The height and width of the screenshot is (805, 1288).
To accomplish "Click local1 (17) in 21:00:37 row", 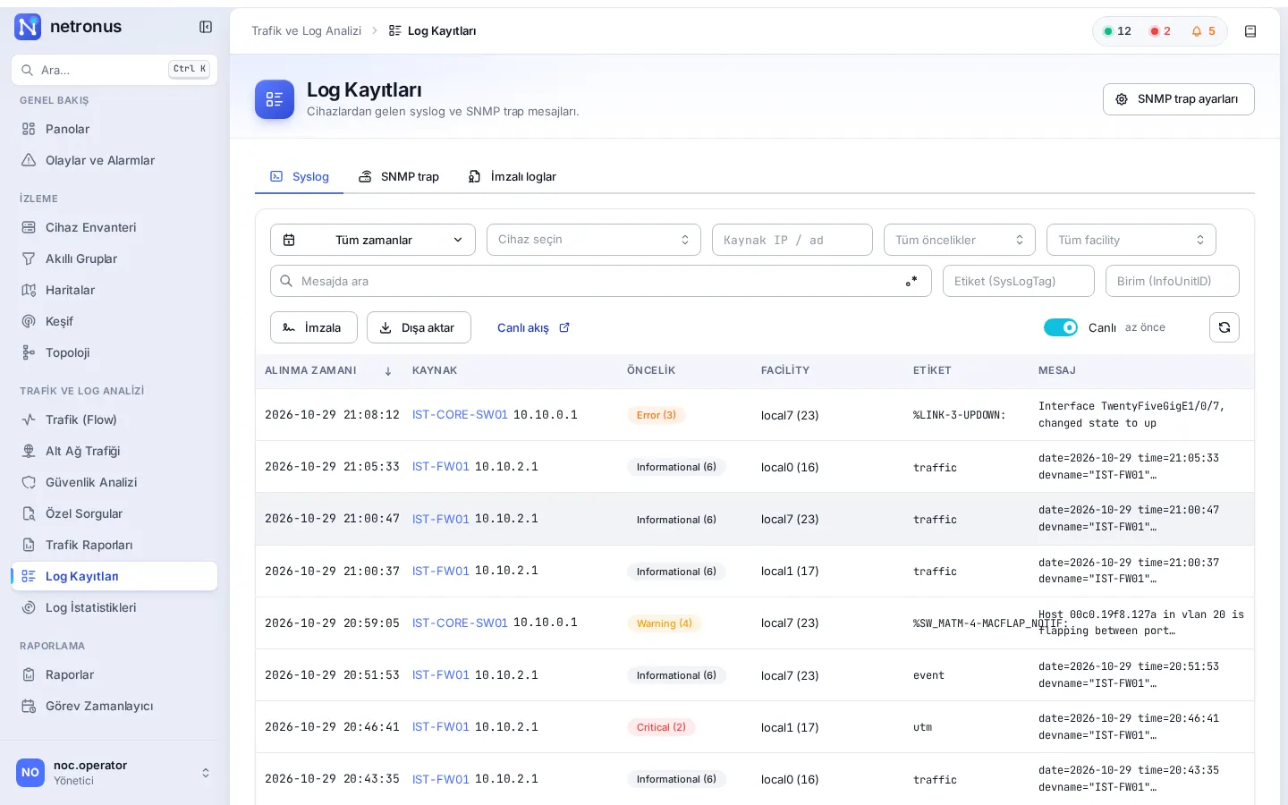I will [x=790, y=572].
